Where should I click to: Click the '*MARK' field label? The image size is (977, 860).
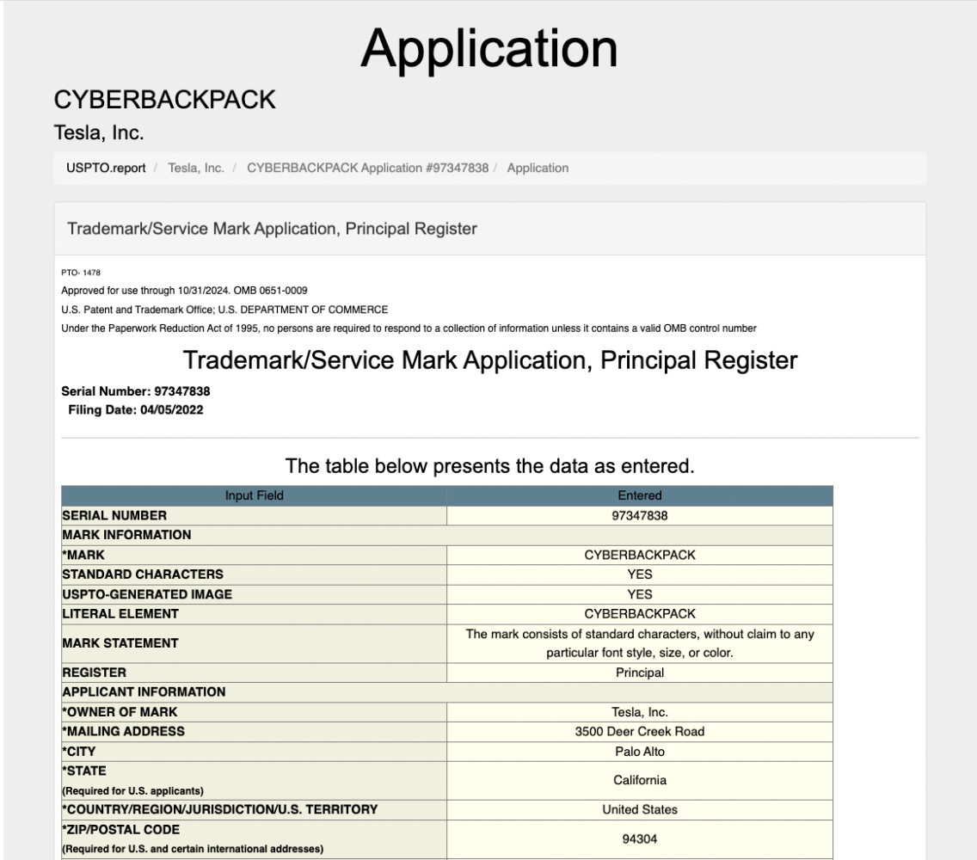point(83,556)
